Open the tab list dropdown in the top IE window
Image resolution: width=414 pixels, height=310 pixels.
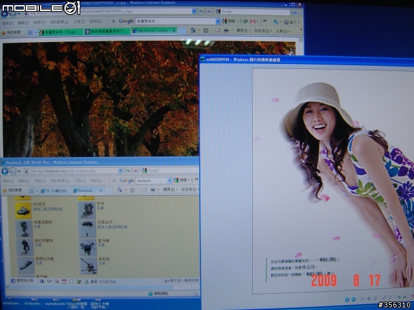click(36, 33)
